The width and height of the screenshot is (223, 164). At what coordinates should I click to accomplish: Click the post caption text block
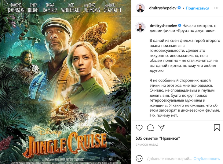coord(185,70)
